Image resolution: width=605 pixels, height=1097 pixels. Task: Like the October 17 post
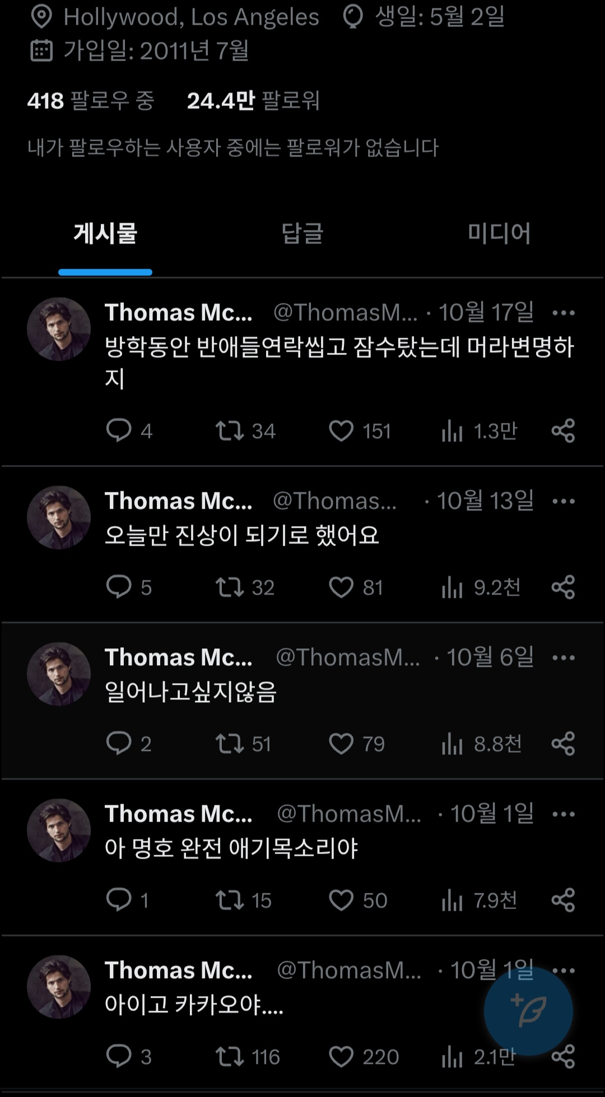click(x=341, y=431)
